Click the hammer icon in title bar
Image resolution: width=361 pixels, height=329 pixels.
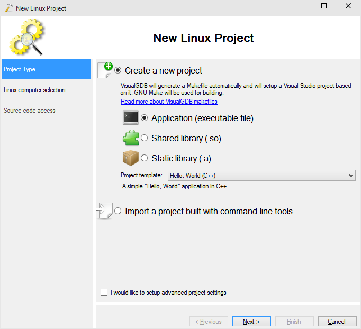point(9,8)
